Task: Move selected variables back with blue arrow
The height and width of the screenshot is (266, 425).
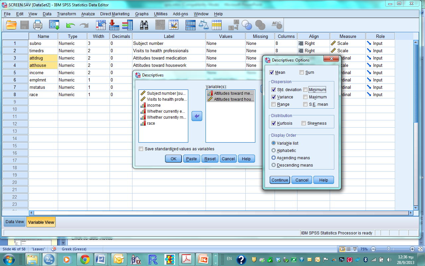Action: pyautogui.click(x=197, y=116)
